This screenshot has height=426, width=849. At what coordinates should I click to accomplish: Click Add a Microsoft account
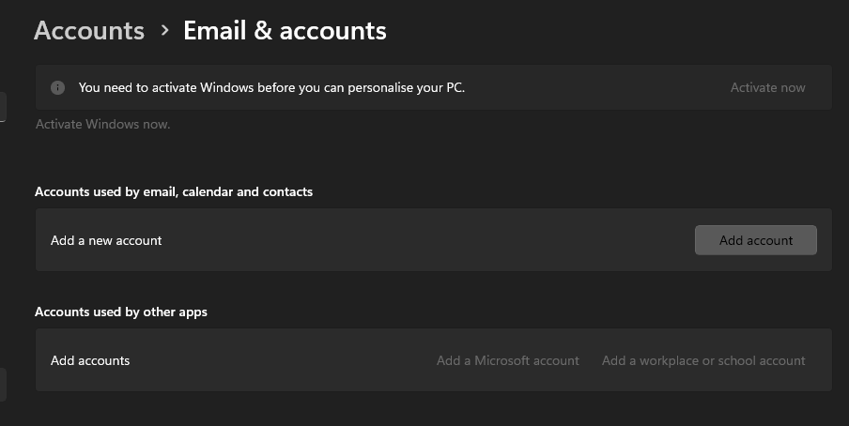[x=507, y=360]
